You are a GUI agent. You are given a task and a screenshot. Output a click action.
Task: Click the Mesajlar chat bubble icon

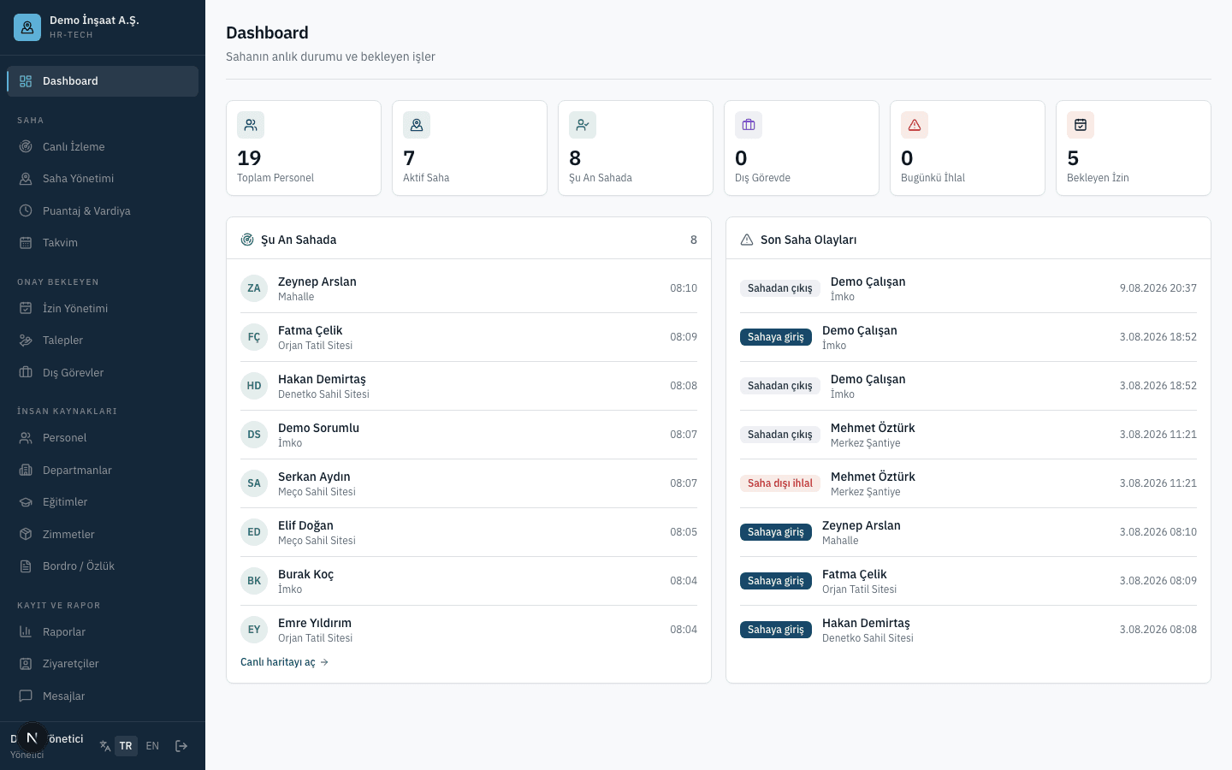26,696
